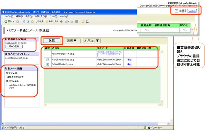
Task: Click the date 2007/06/21 12:10:19
Action: point(16,43)
